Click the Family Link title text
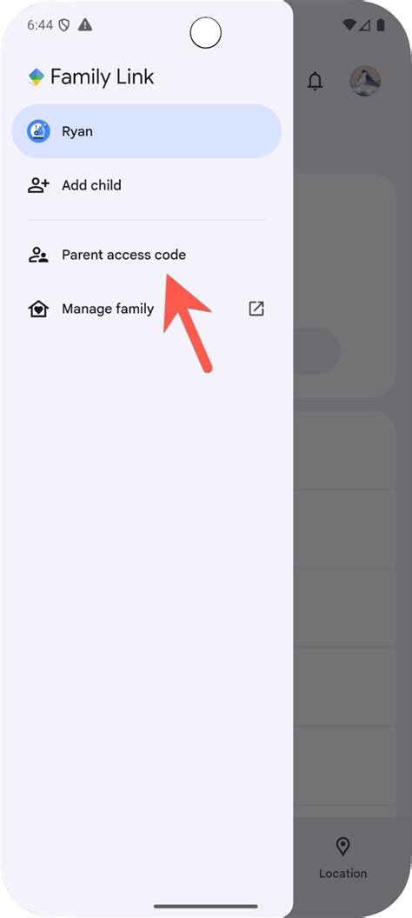412x918 pixels. pos(103,76)
